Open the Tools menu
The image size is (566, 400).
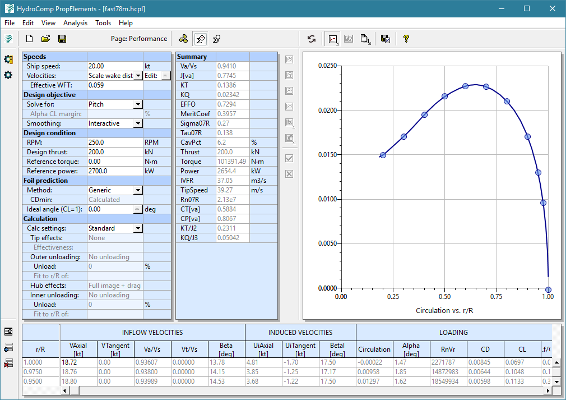click(x=103, y=23)
